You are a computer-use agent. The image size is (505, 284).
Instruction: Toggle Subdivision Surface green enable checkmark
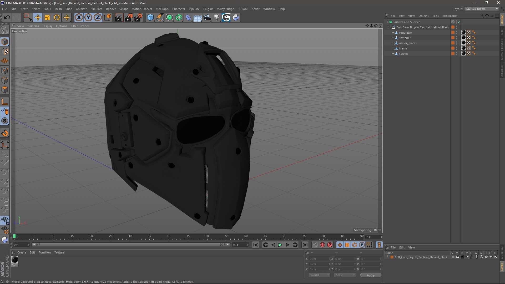pyautogui.click(x=459, y=22)
